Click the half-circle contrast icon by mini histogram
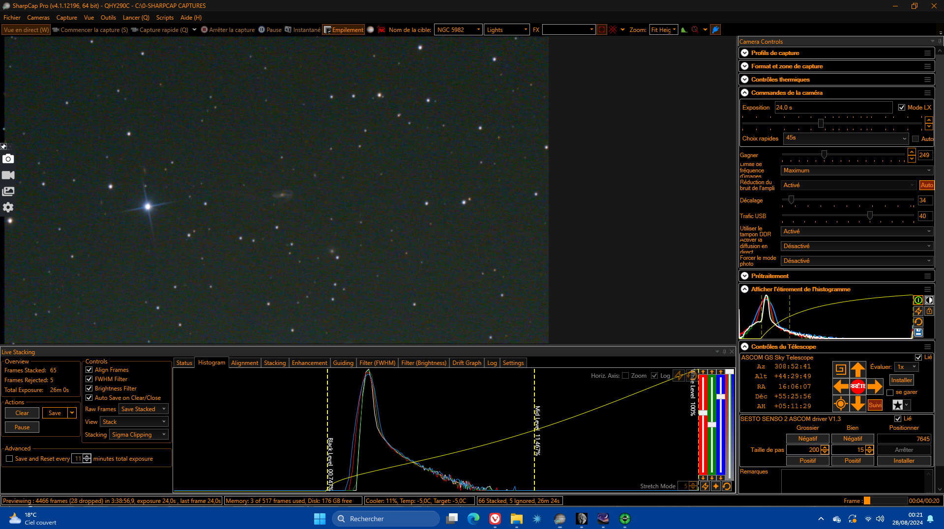This screenshot has width=944, height=529. 929,300
